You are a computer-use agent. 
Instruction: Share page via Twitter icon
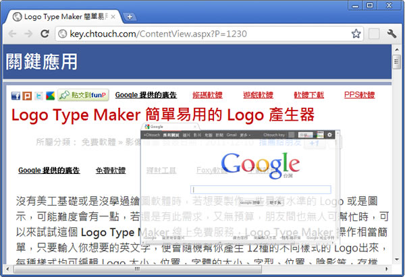click(x=38, y=96)
